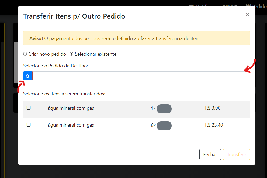Viewport: 267px width, 178px height.
Task: Click the yellow Aviso warning banner
Action: [136, 38]
